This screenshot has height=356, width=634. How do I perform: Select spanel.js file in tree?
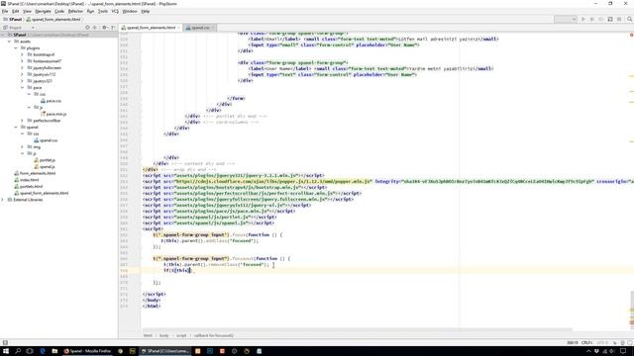[44, 167]
